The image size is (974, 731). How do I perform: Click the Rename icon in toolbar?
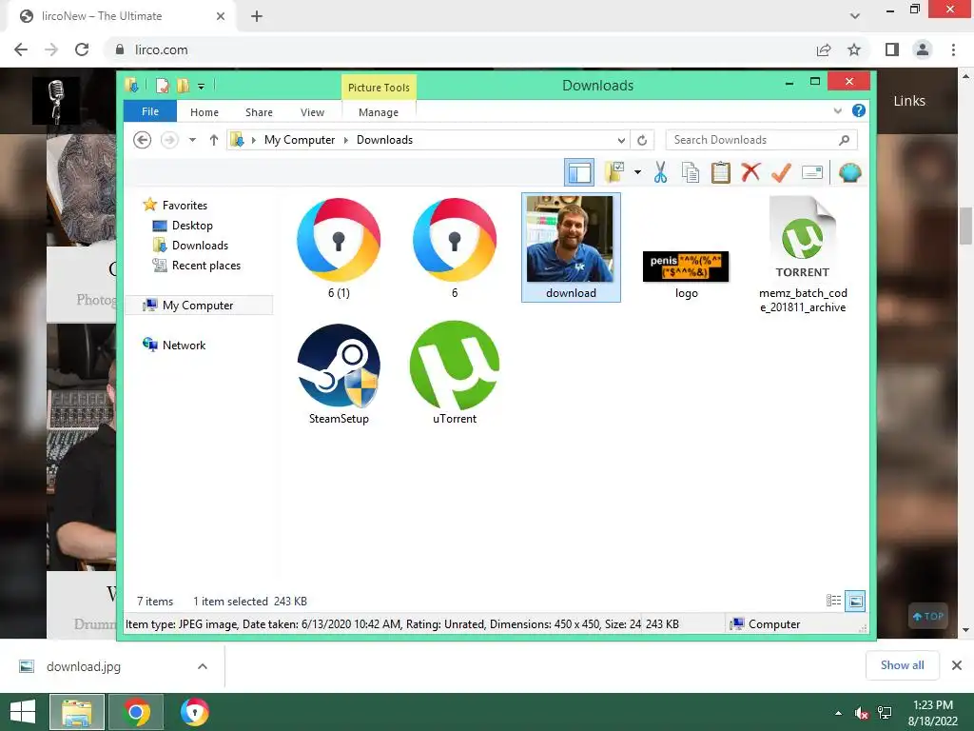click(812, 173)
